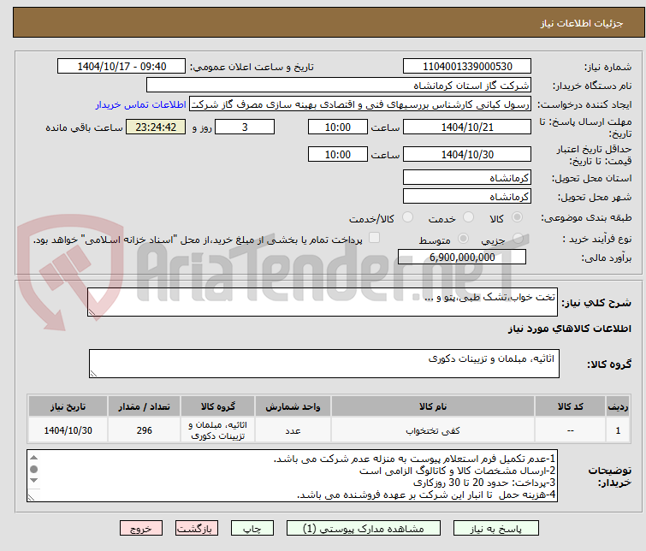Click the response deadline time field 10:00

click(338, 127)
